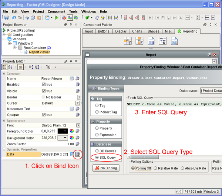Click the Save icon in the toolbar
222x196 pixels.
(6, 18)
